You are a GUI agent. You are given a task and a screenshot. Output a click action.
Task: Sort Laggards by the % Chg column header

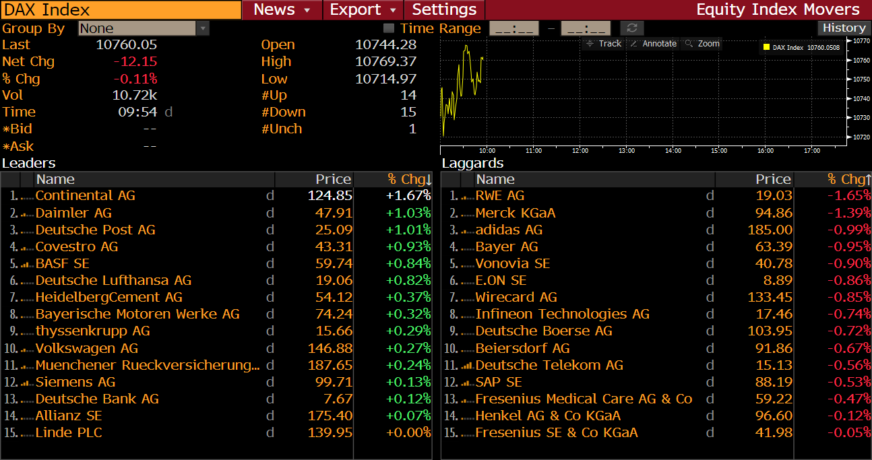pyautogui.click(x=833, y=179)
